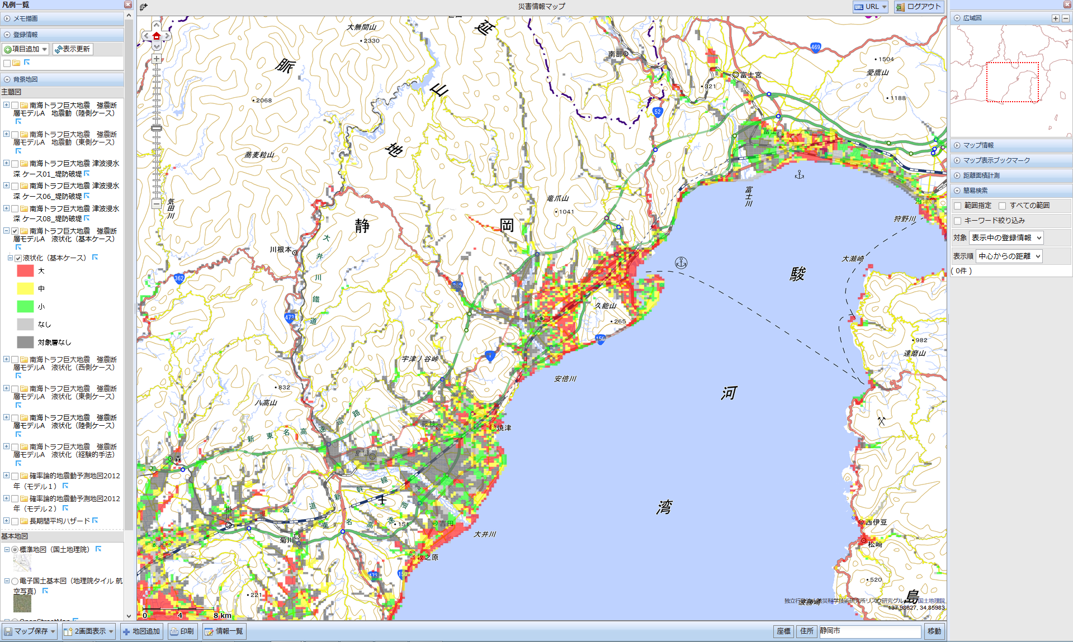
Task: Enable the キーワード絞り込み checkbox
Action: click(x=957, y=221)
